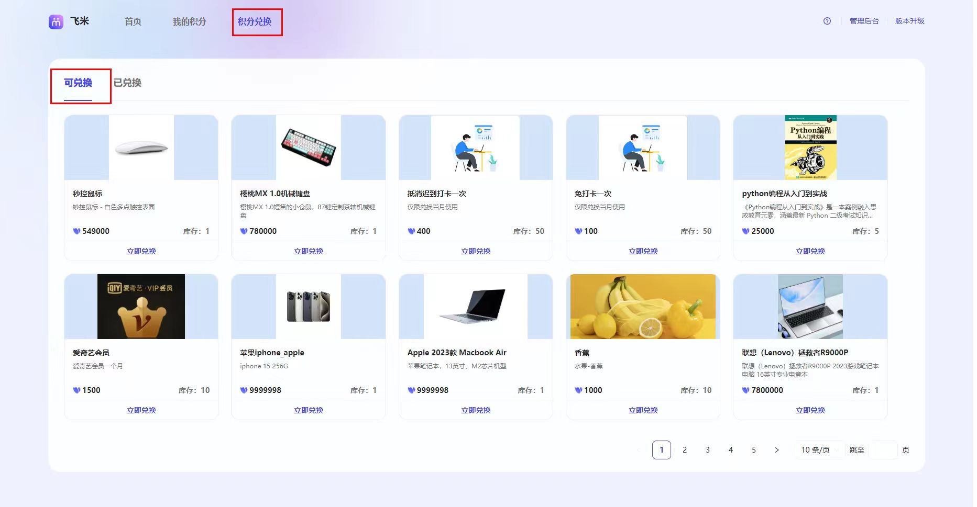Select current pagination page 1

point(662,450)
